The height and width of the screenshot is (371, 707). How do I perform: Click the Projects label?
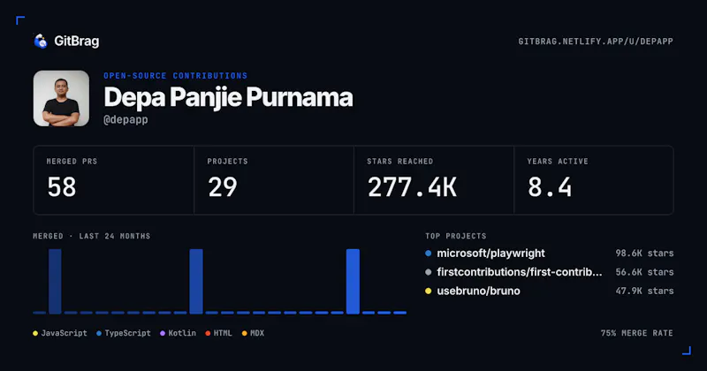pyautogui.click(x=227, y=162)
